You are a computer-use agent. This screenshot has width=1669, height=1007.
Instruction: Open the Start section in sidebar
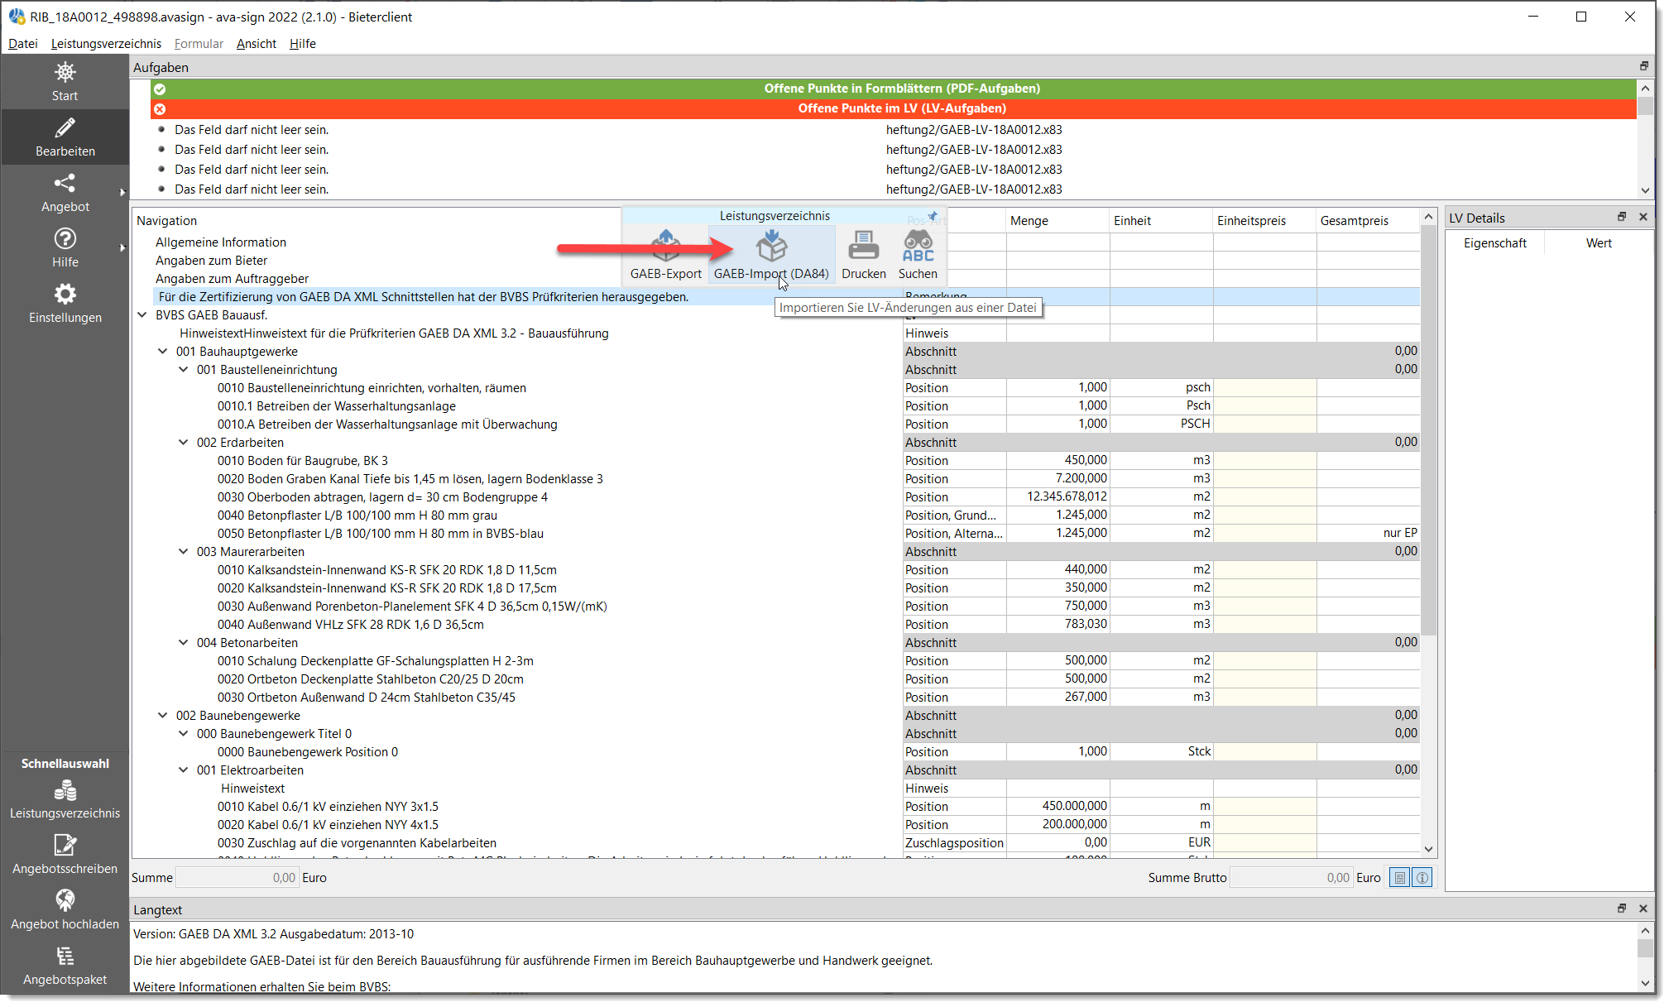coord(65,82)
